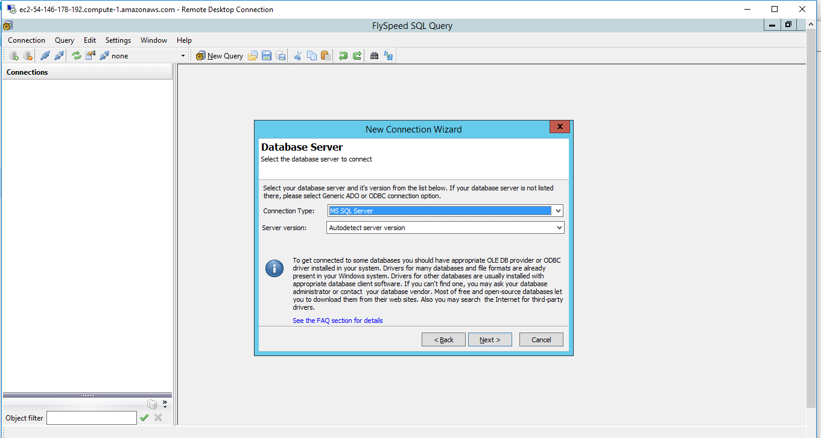Expand the 'none' connections dropdown
This screenshot has width=821, height=438.
[183, 55]
